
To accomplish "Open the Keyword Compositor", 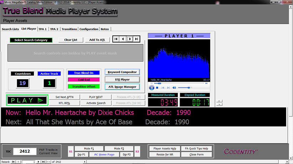I will (122, 72).
